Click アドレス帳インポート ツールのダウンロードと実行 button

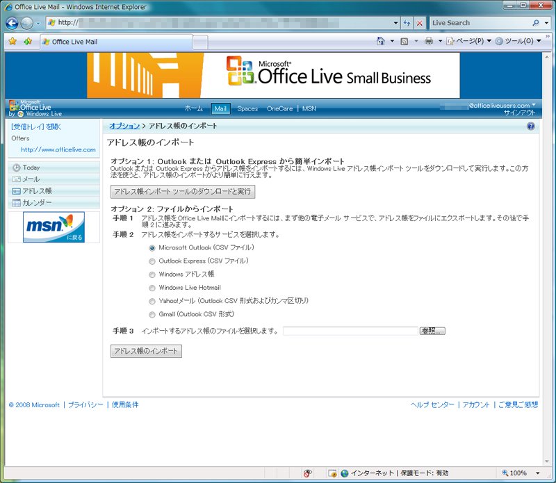[183, 192]
